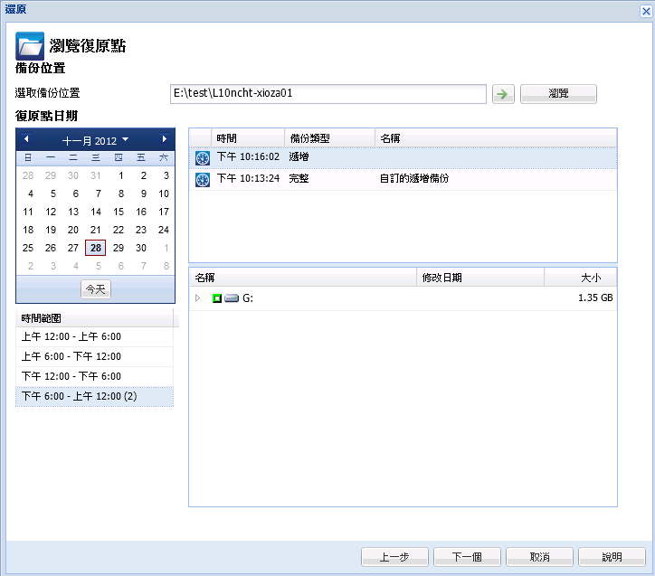Open help with the 說明 button
This screenshot has width=655, height=576.
(x=612, y=557)
